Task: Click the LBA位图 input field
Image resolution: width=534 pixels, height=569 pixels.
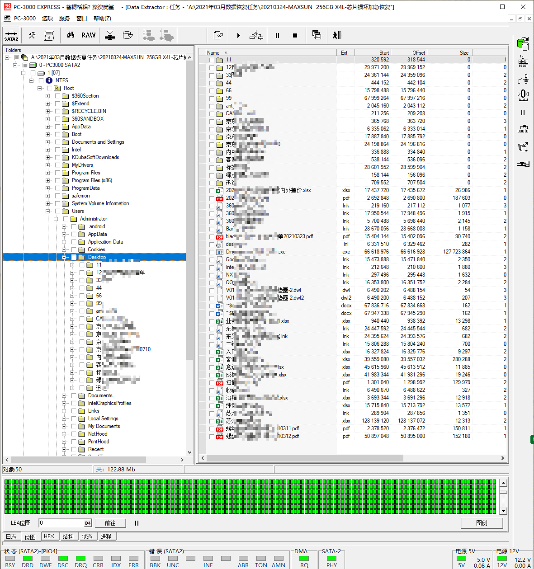Action: (x=65, y=523)
